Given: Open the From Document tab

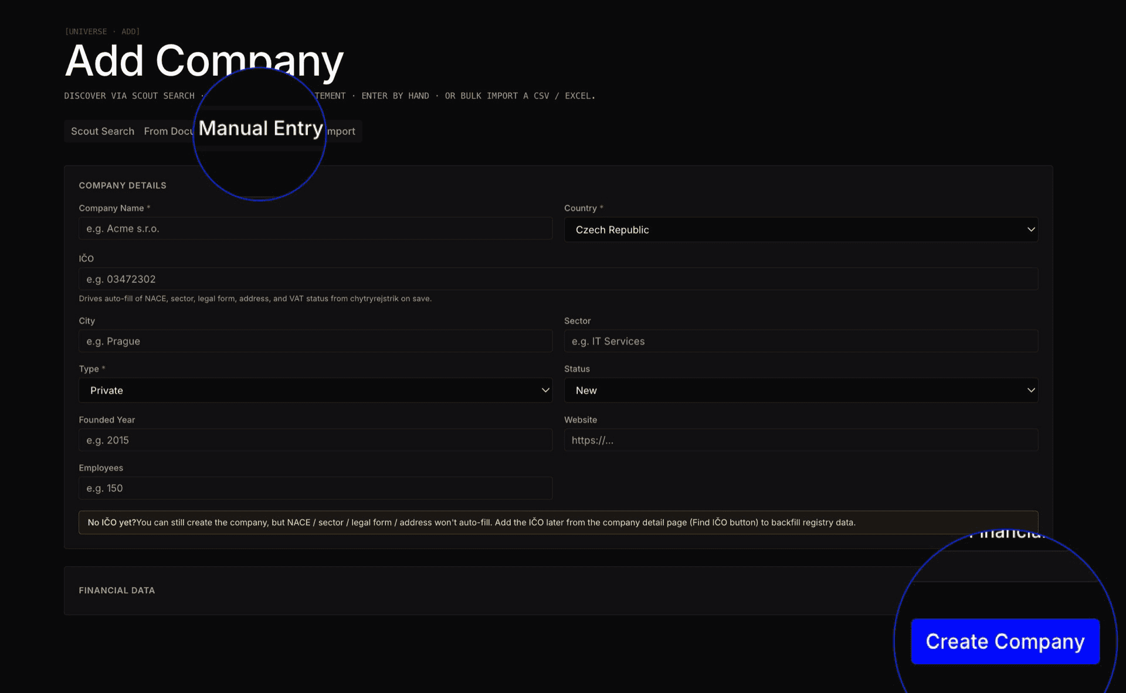Looking at the screenshot, I should pos(168,131).
